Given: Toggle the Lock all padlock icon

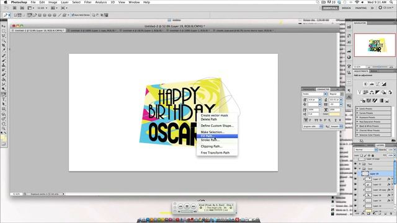Looking at the screenshot, I should 372,155.
